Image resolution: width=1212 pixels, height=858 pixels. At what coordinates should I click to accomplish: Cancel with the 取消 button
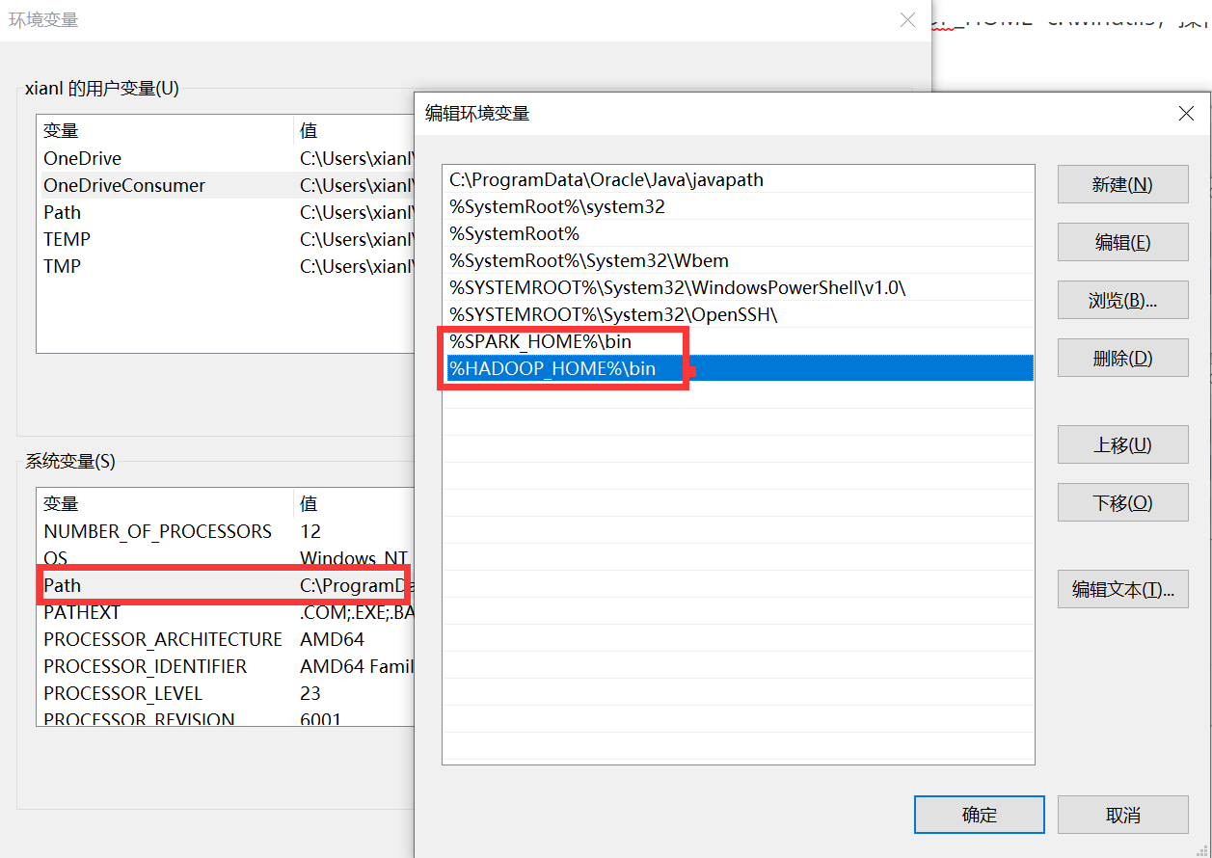(1122, 815)
